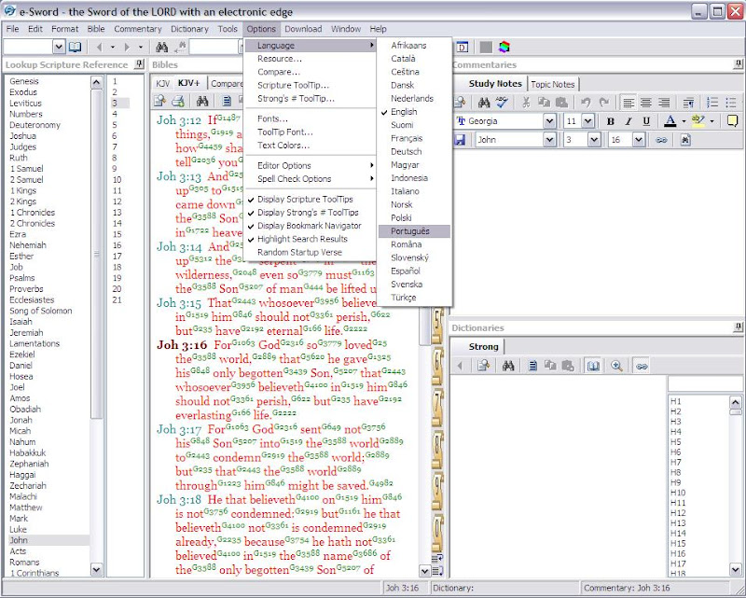This screenshot has height=598, width=746.
Task: Click the Strong dictionary search input field
Action: [x=705, y=383]
